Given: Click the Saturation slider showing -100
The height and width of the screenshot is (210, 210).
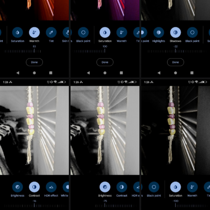Looking at the screenshot, I should [x=192, y=206].
